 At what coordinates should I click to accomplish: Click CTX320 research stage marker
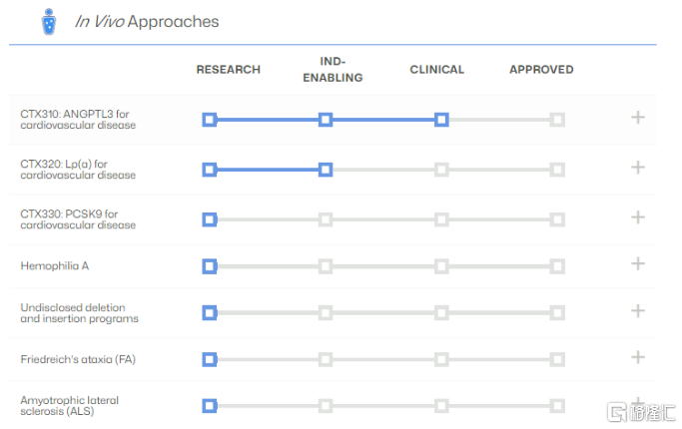(x=210, y=170)
